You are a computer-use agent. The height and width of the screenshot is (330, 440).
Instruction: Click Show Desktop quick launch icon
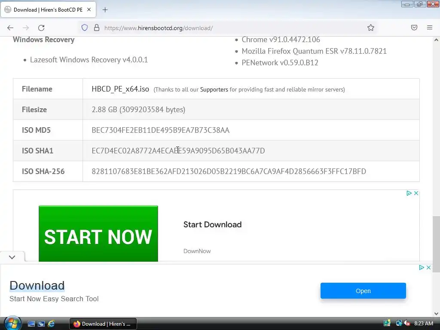[31, 324]
